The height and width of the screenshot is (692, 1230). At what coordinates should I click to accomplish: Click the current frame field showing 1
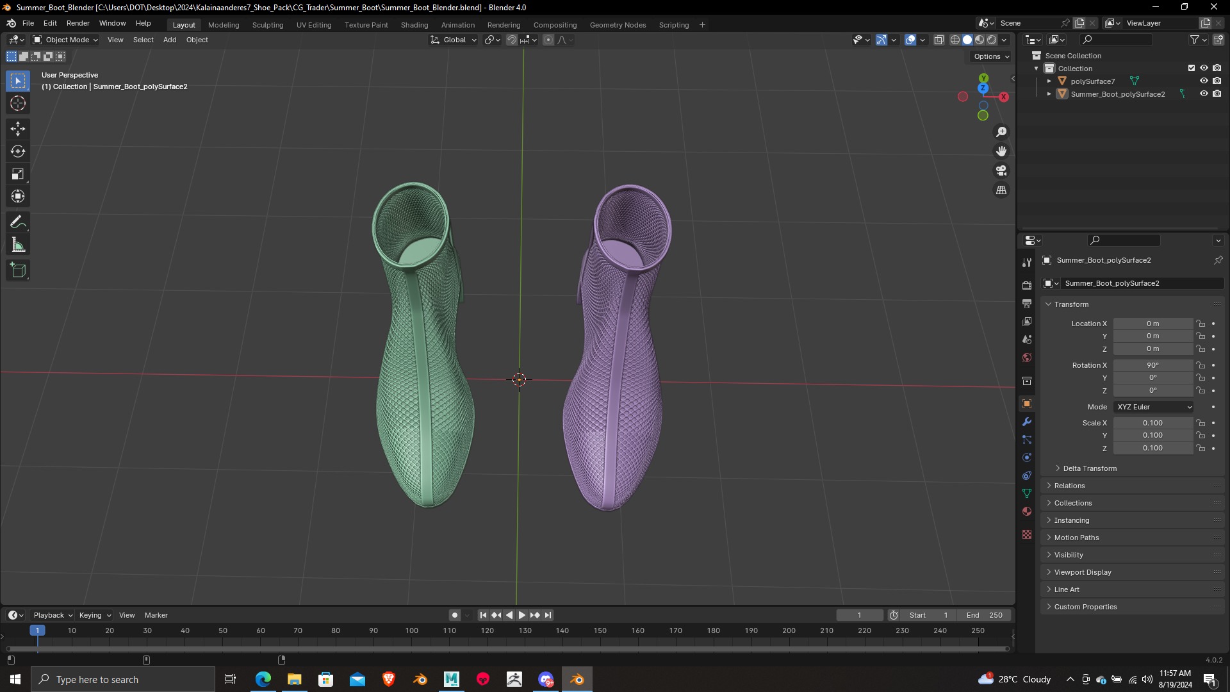859,615
